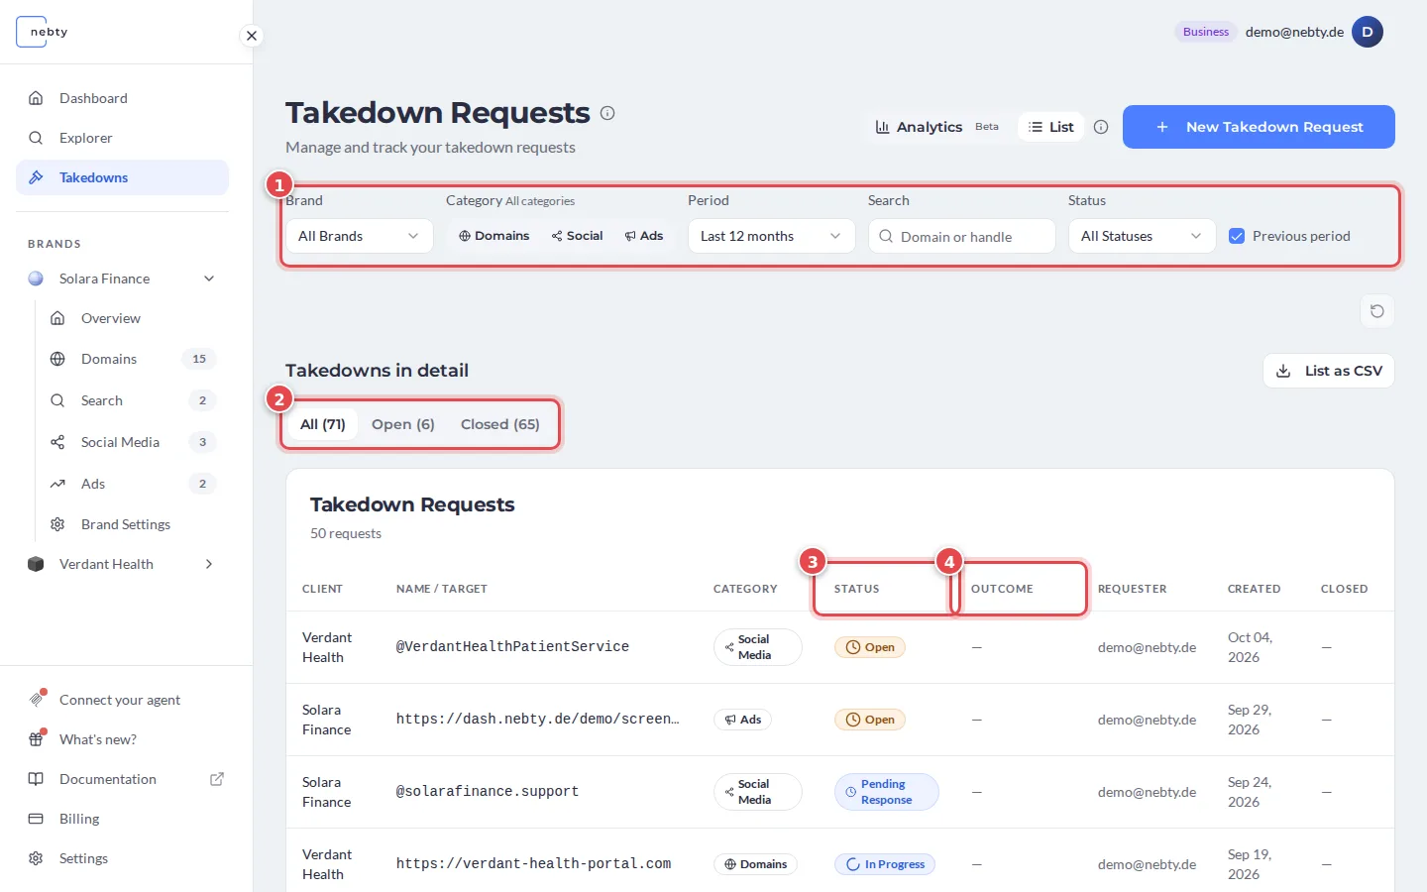Switch to the List view

(x=1050, y=127)
